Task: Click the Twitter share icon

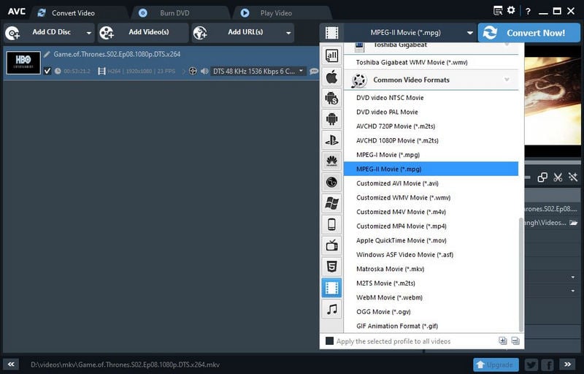Action: pyautogui.click(x=531, y=365)
